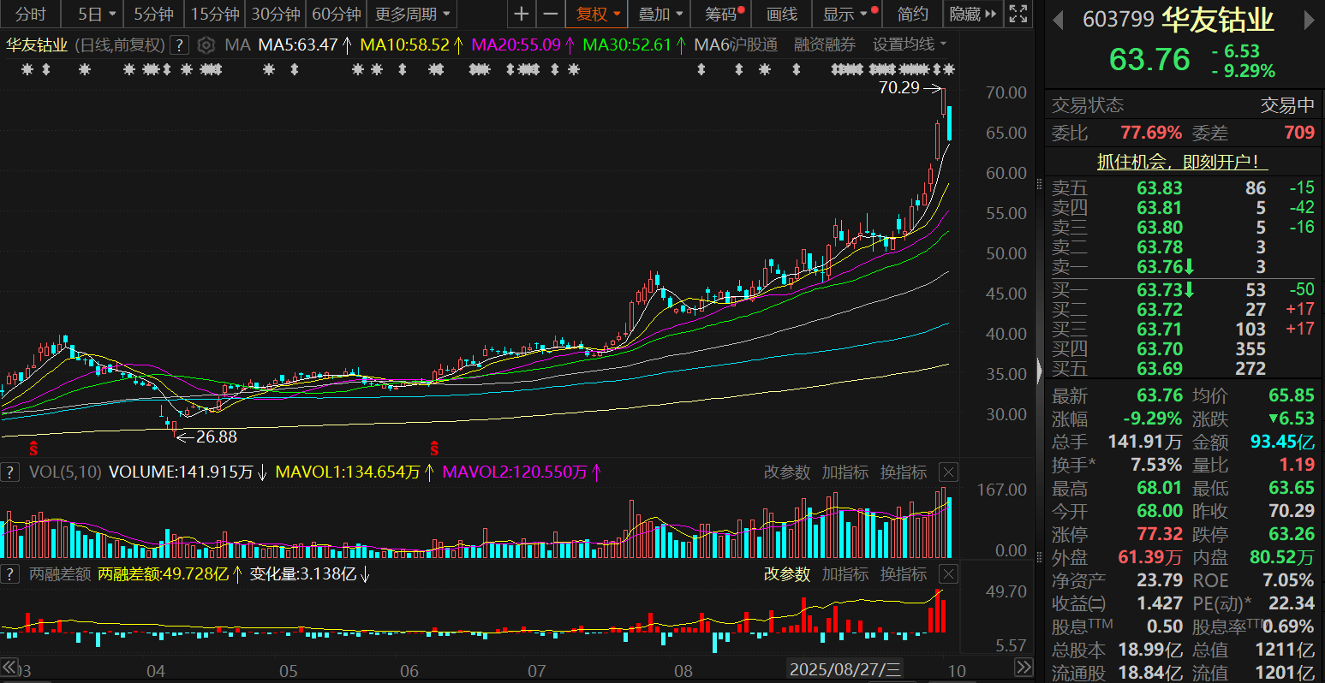This screenshot has width=1325, height=683.
Task: Click the 抓住机会，即刻开户 link
Action: 1183,162
